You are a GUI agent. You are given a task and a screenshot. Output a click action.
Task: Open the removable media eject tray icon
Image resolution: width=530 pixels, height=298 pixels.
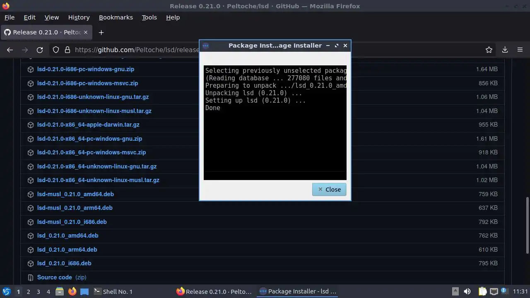[455, 291]
